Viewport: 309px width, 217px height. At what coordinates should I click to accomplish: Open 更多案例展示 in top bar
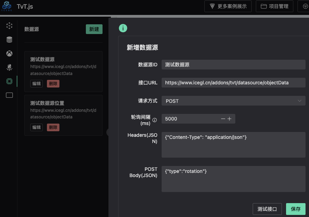[x=228, y=6]
